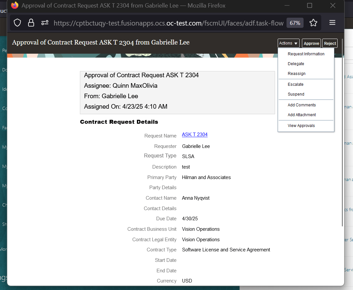Click the padlock site security icon
Image resolution: width=353 pixels, height=290 pixels.
(x=30, y=23)
